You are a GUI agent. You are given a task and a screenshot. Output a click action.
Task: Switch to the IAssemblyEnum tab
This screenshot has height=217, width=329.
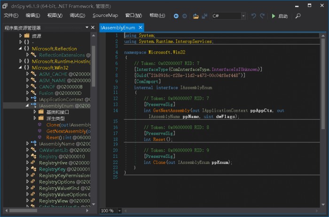tap(118, 28)
